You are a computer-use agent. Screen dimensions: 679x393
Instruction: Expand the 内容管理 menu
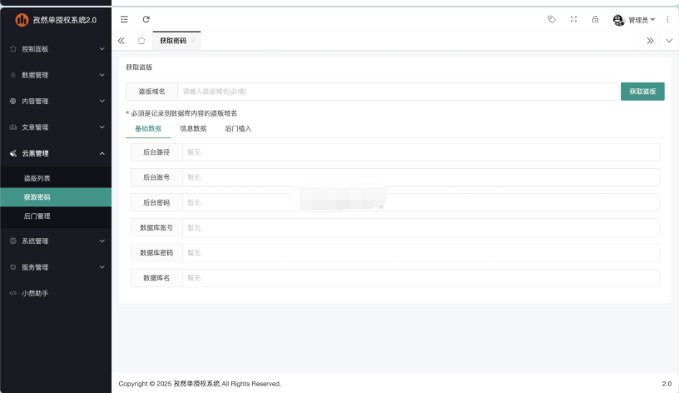pos(56,101)
